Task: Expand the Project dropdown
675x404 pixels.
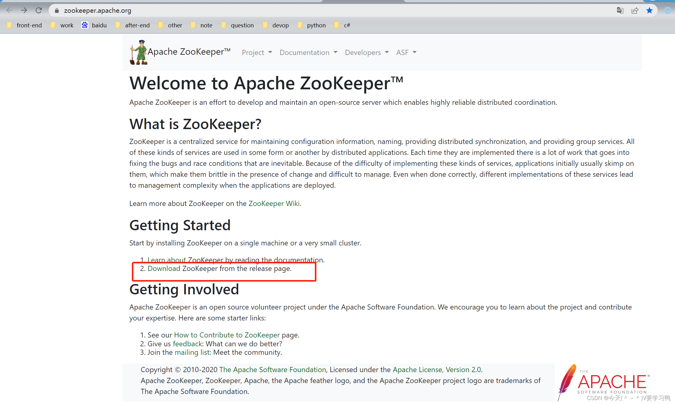Action: (257, 52)
